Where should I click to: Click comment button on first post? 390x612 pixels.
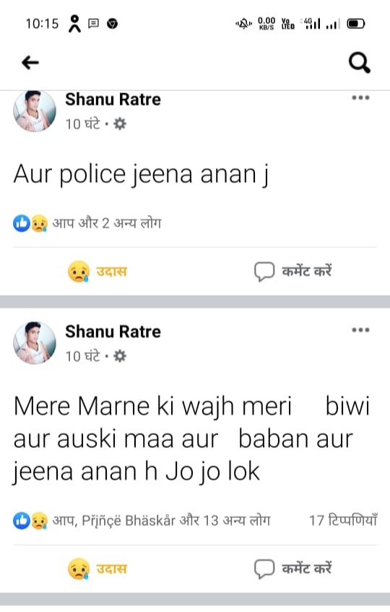293,271
